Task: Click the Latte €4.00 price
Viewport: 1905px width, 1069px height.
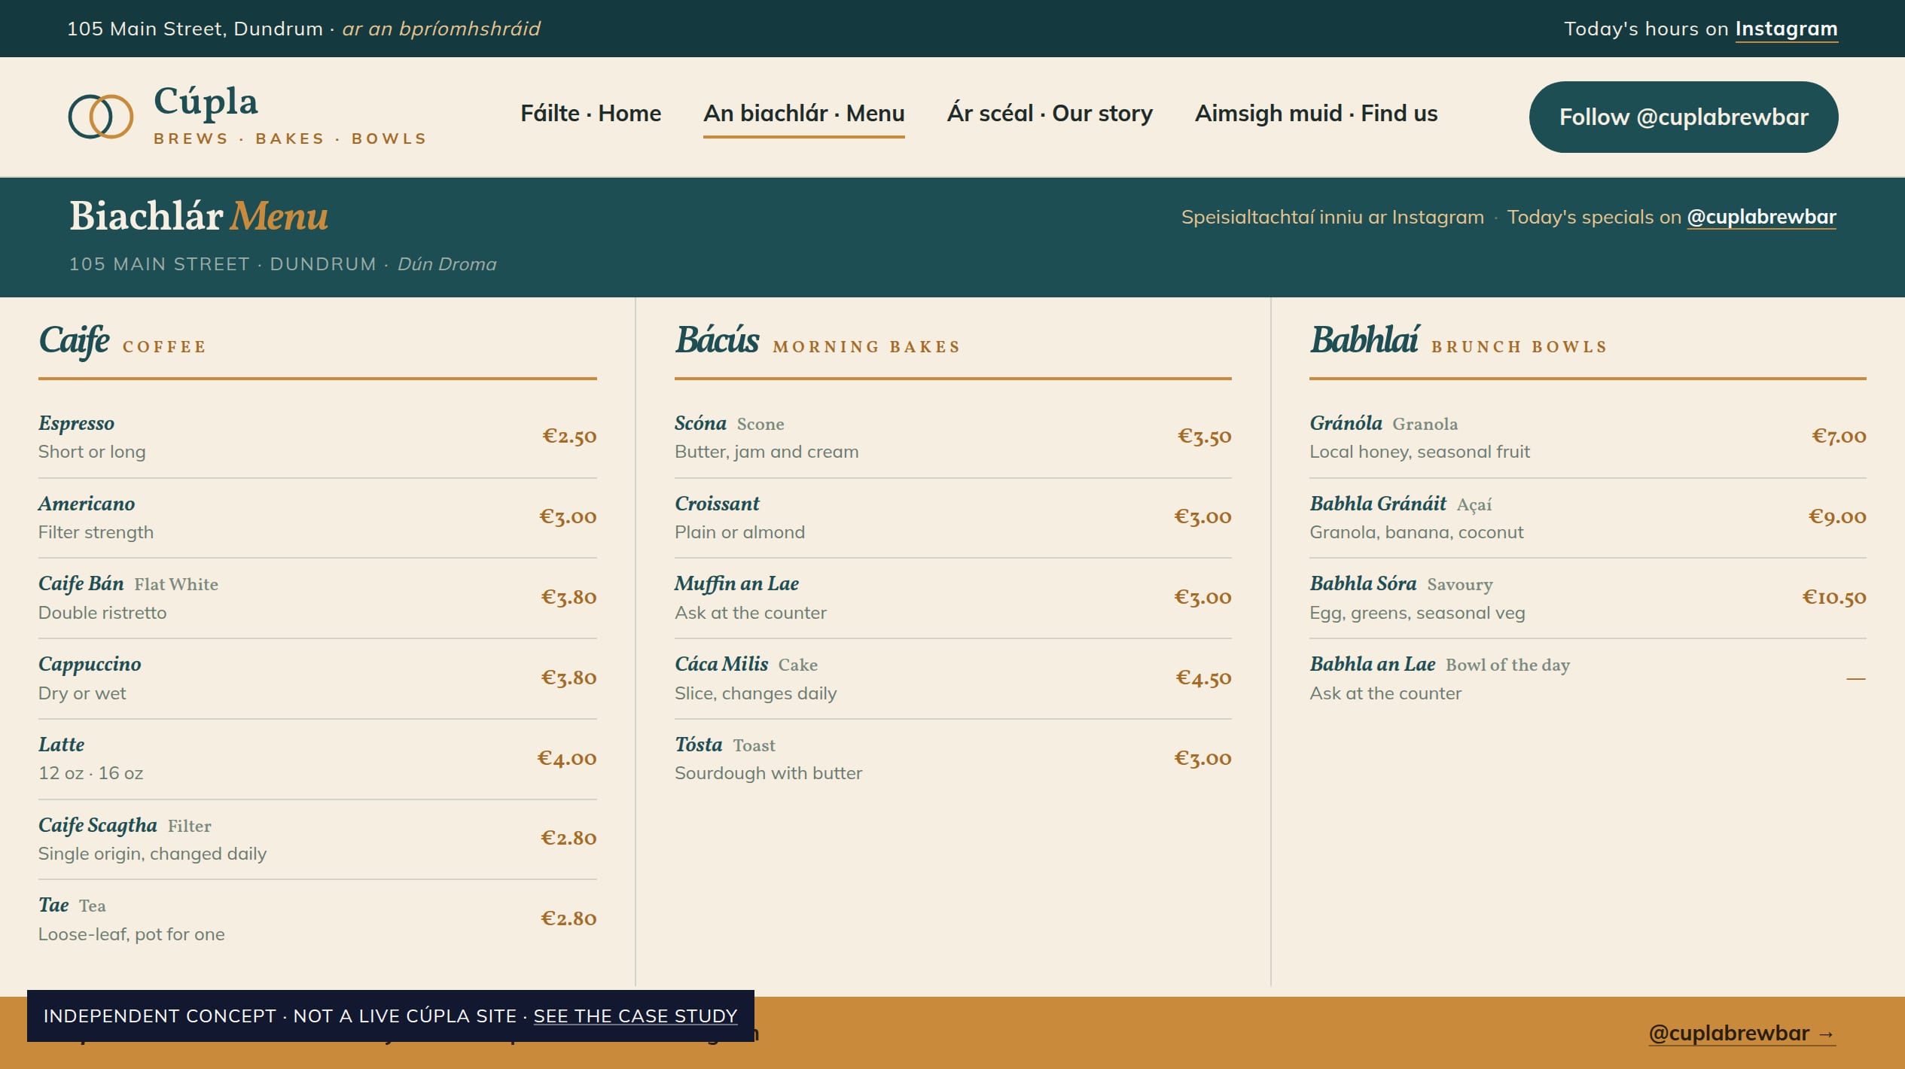Action: pyautogui.click(x=567, y=758)
